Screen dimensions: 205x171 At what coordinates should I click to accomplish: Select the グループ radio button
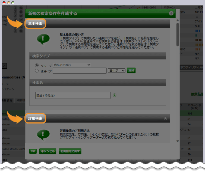[x=37, y=65]
